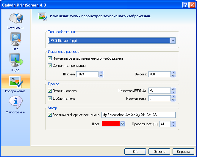Switch to the О программе section label
Screen dimensions: 197x157
[15, 112]
